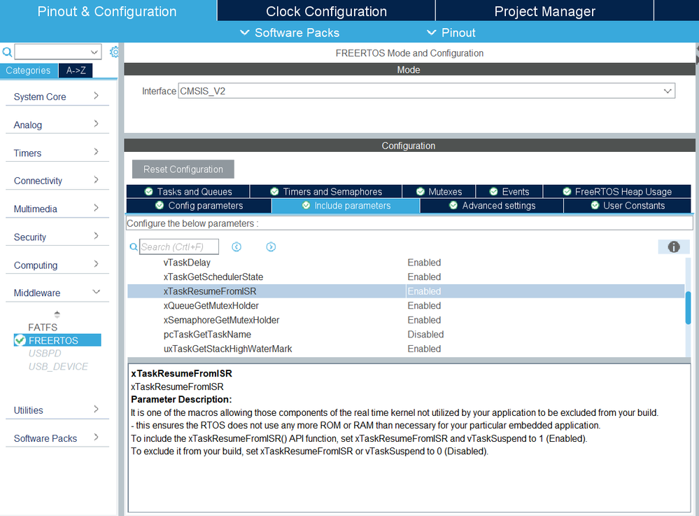Image resolution: width=699 pixels, height=516 pixels.
Task: Click check icon on User Constants tab
Action: tap(595, 205)
